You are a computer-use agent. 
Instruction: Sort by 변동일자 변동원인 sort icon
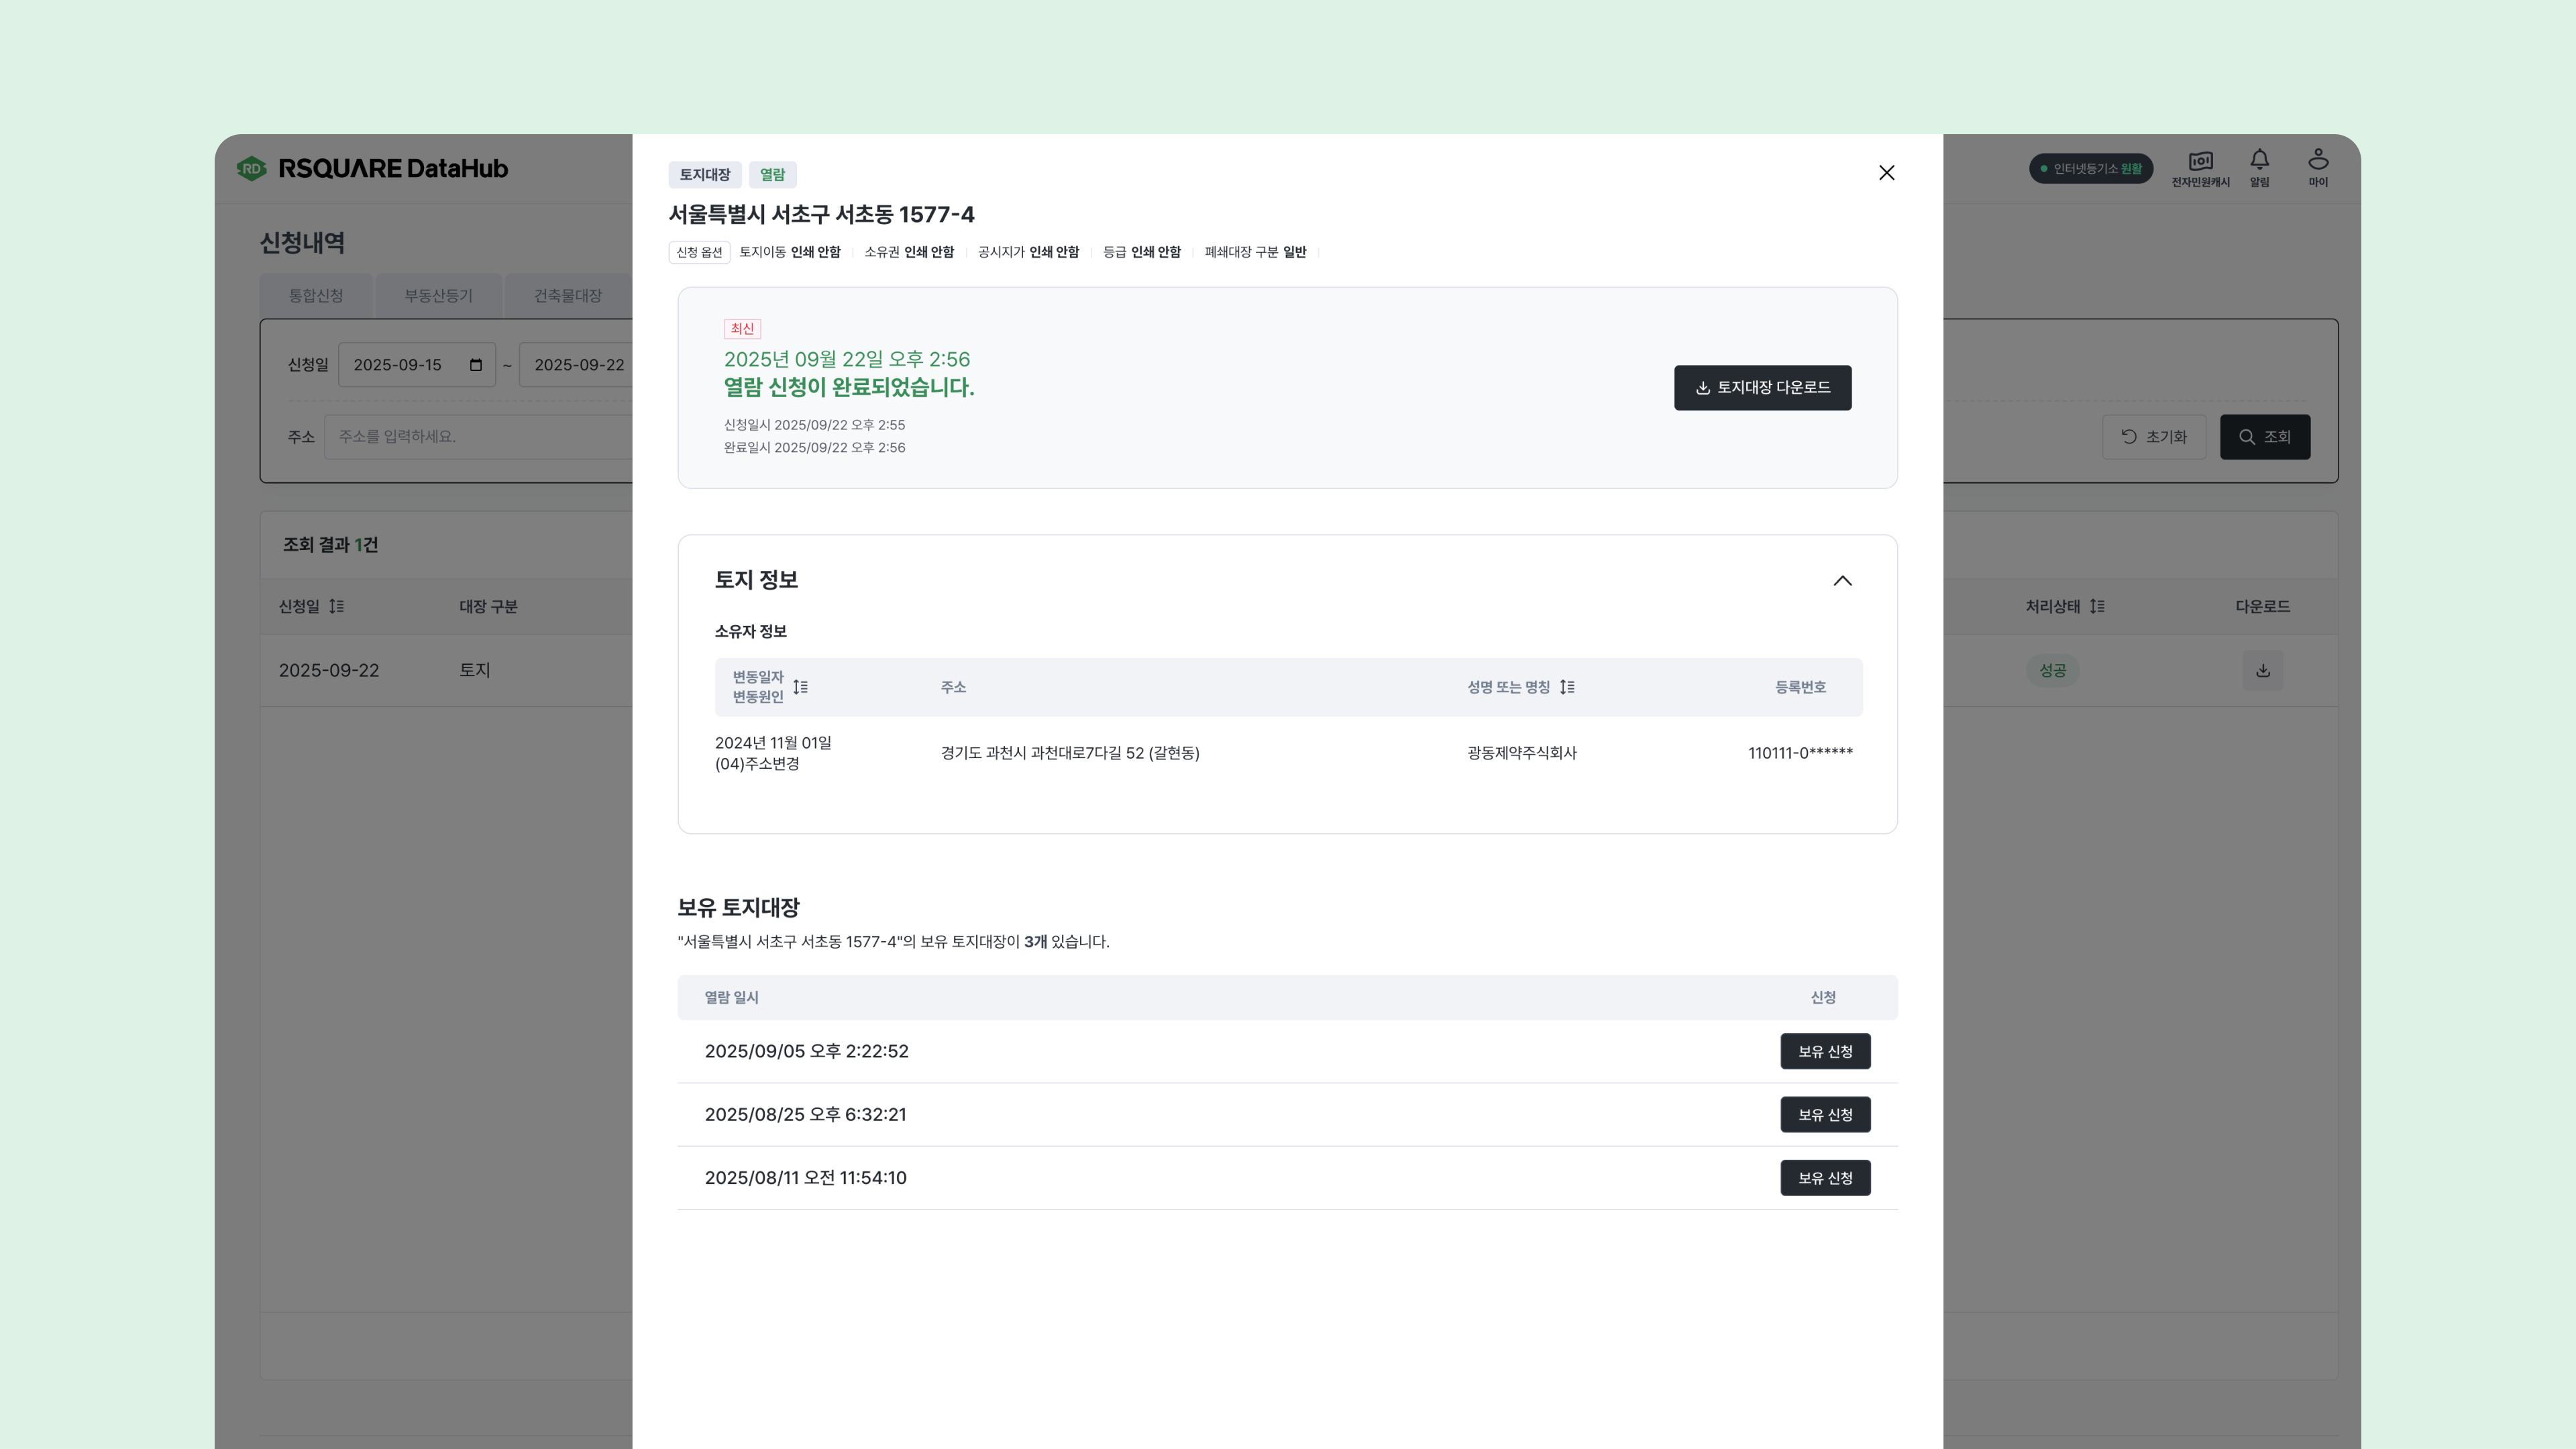tap(800, 687)
